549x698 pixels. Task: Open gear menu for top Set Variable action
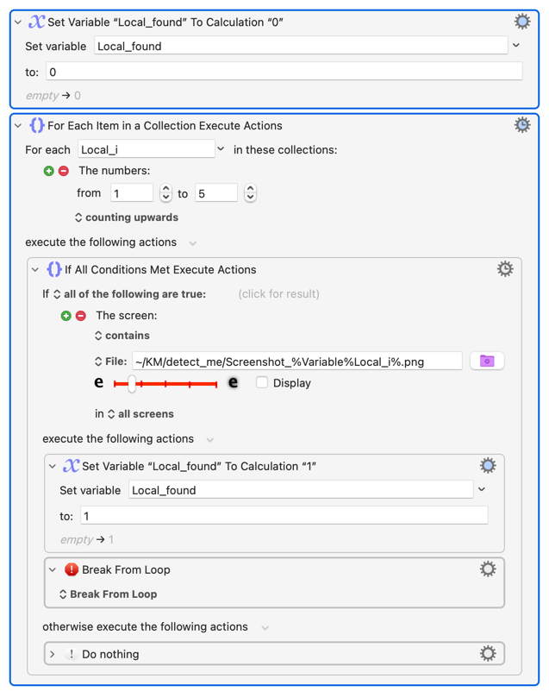pos(522,22)
